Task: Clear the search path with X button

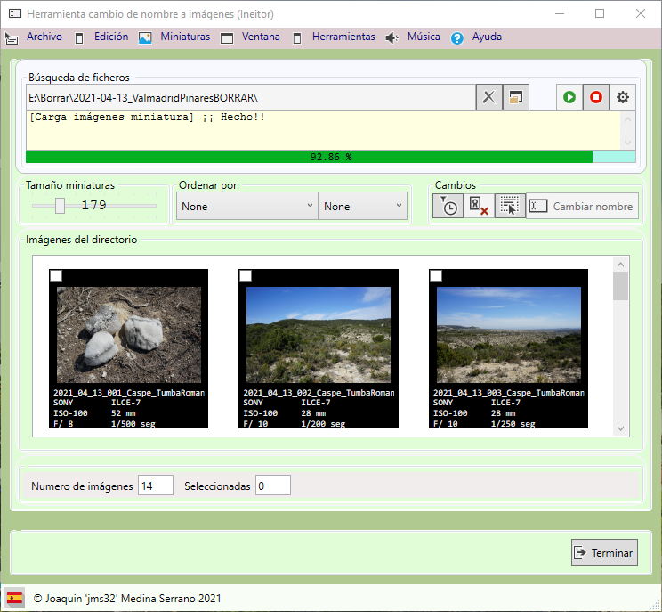Action: tap(488, 97)
